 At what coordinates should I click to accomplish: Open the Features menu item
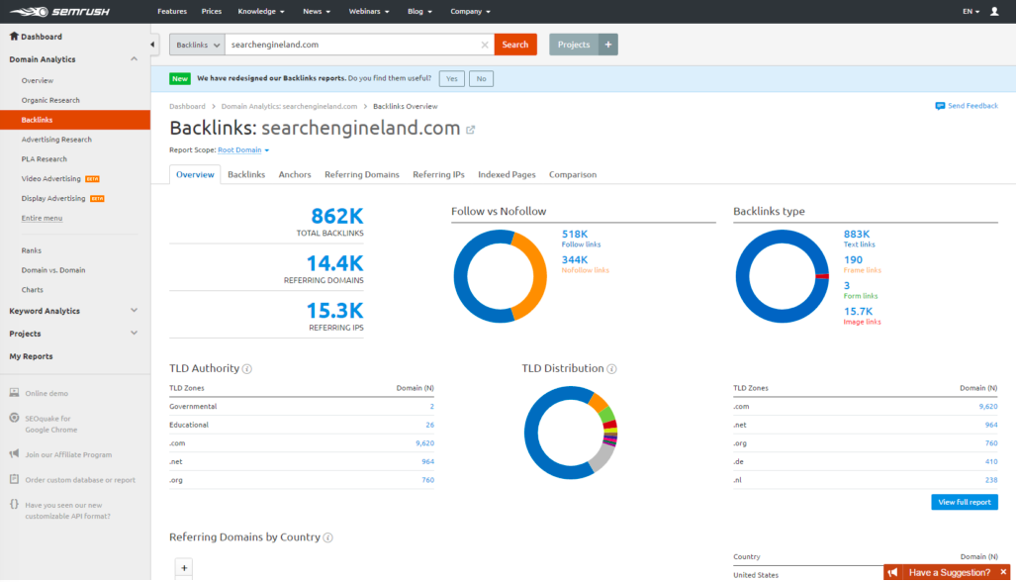coord(172,12)
